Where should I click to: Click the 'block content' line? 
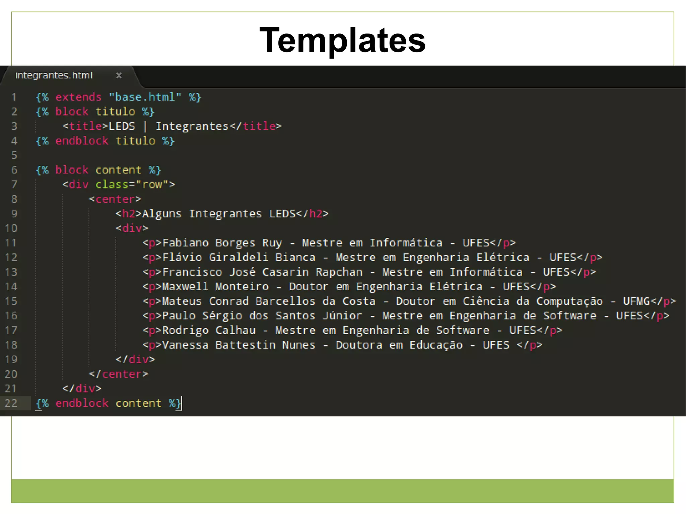coord(98,170)
